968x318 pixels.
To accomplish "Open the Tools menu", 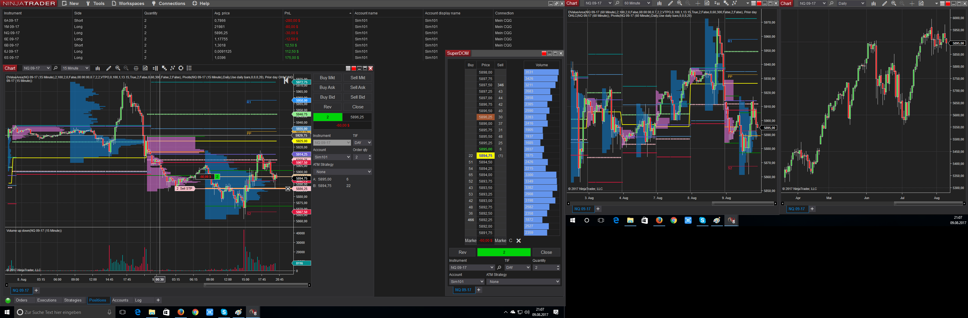I will click(95, 3).
